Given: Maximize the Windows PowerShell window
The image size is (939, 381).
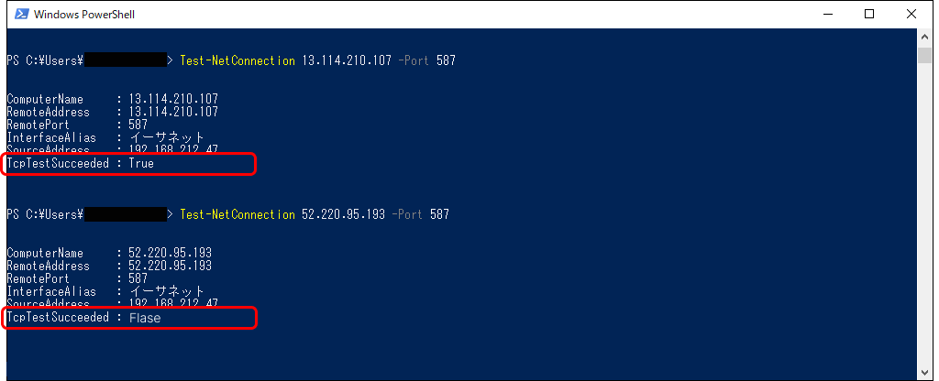Looking at the screenshot, I should (x=869, y=14).
